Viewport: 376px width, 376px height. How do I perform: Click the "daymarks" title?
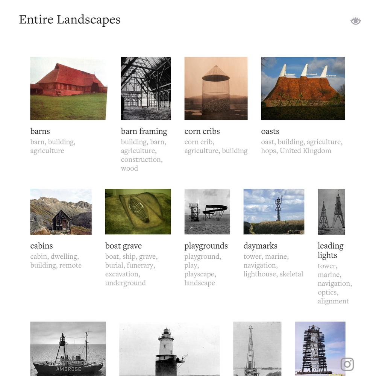coord(260,246)
